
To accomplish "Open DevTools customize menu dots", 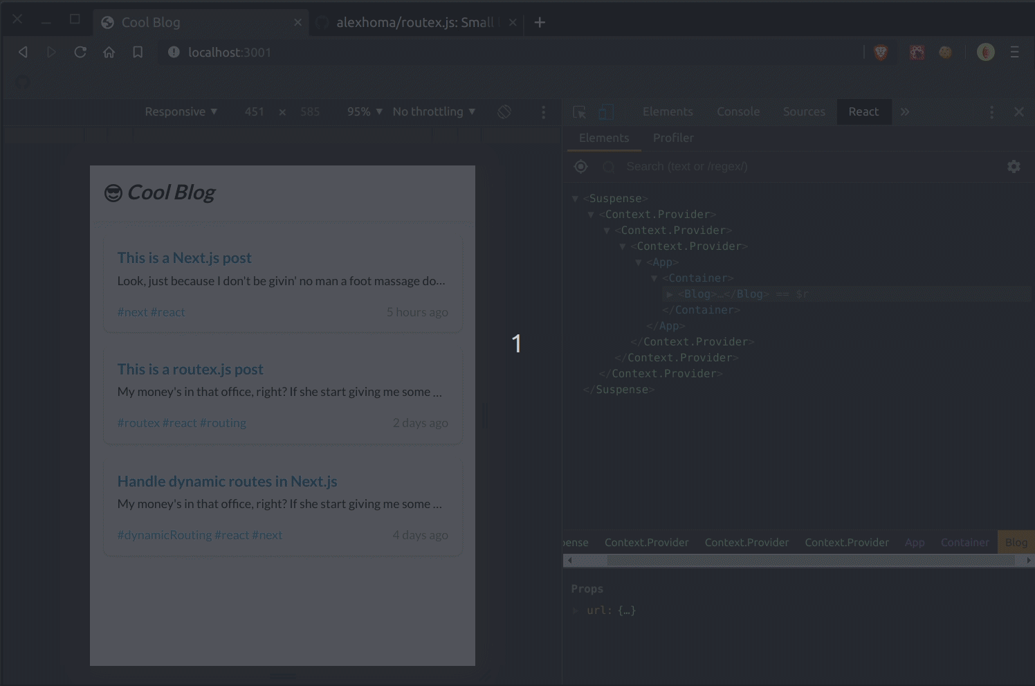I will 991,111.
